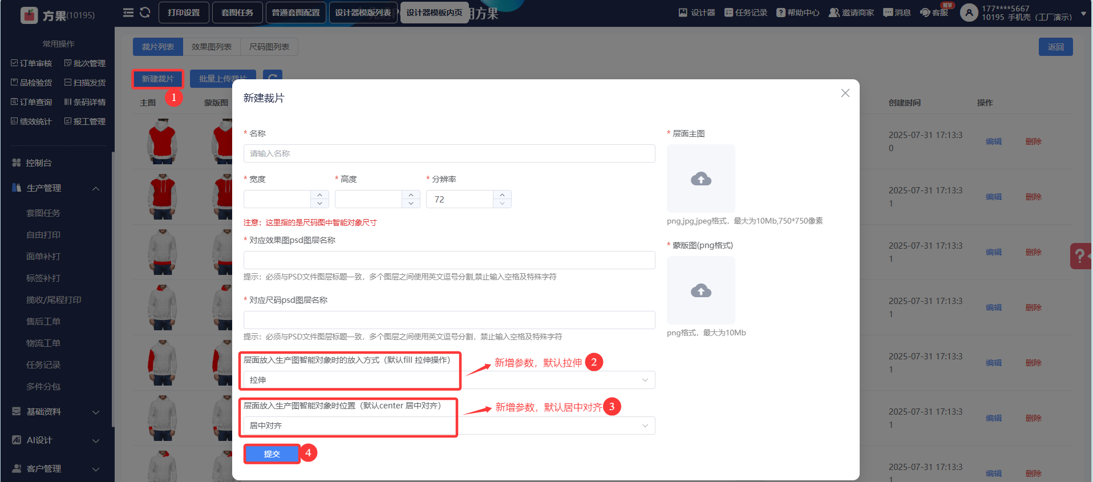1093x482 pixels.
Task: Open 客服 customer service
Action: (x=934, y=13)
